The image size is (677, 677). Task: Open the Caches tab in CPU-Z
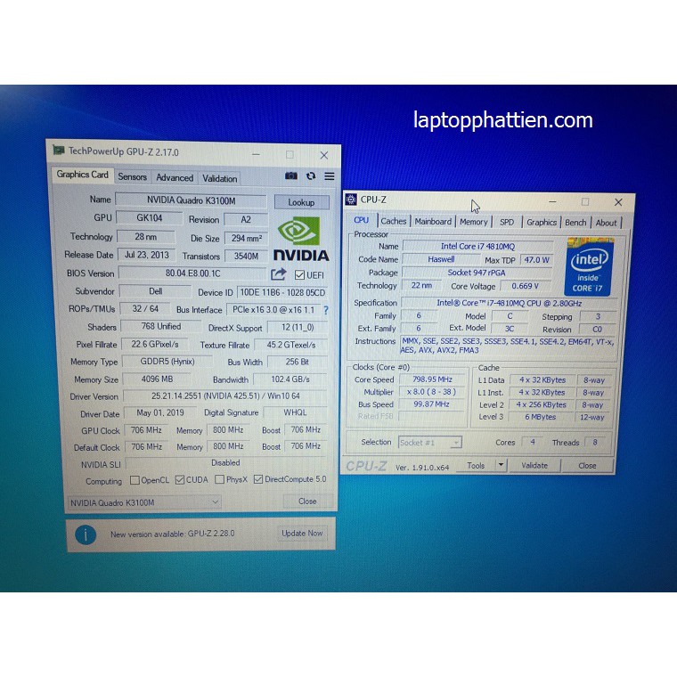pos(394,221)
